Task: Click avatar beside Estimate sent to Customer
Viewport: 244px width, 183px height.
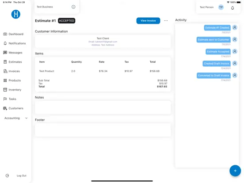Action: pos(235,39)
